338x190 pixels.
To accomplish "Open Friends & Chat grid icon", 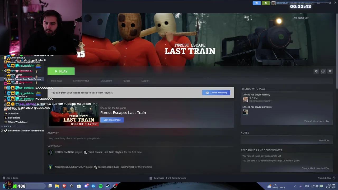I will 334,178.
